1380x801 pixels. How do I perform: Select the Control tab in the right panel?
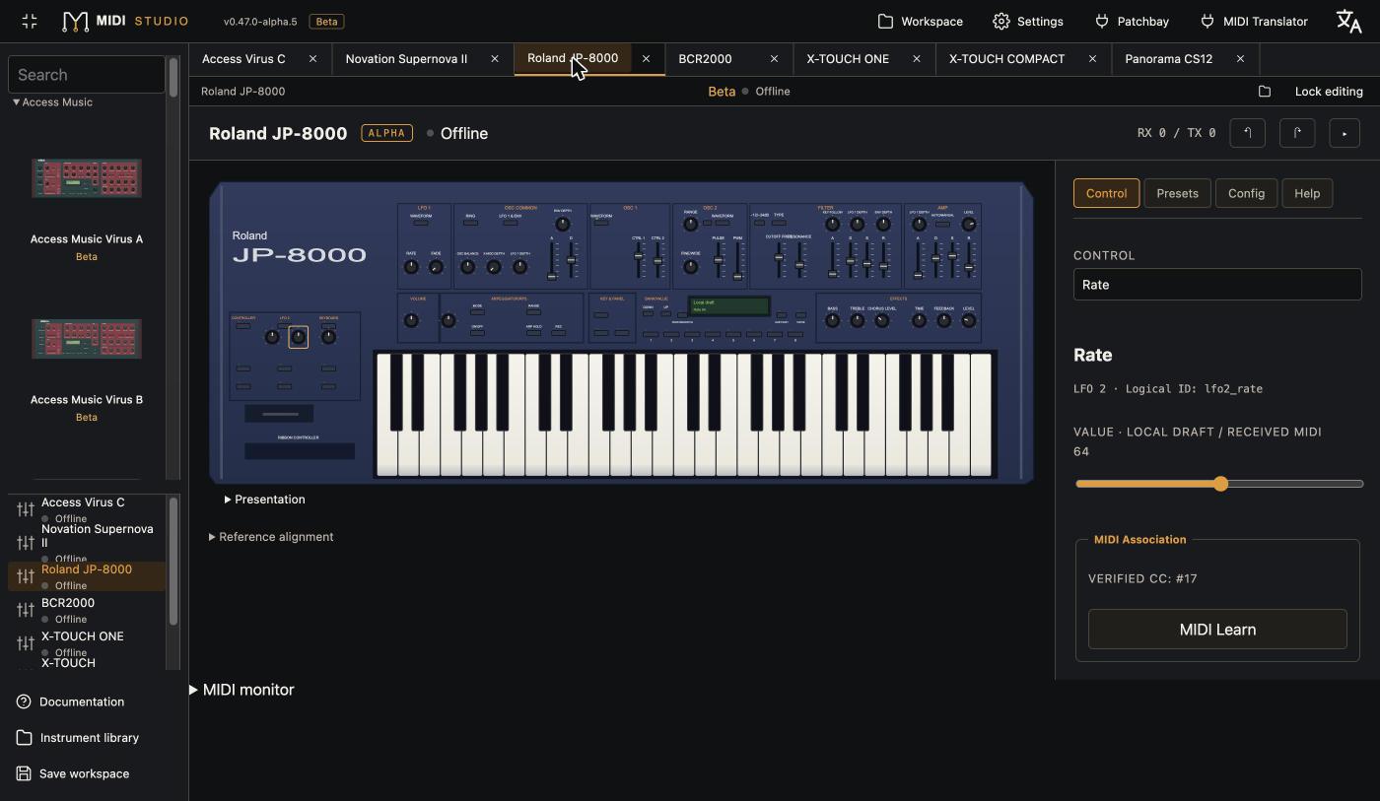click(x=1106, y=193)
